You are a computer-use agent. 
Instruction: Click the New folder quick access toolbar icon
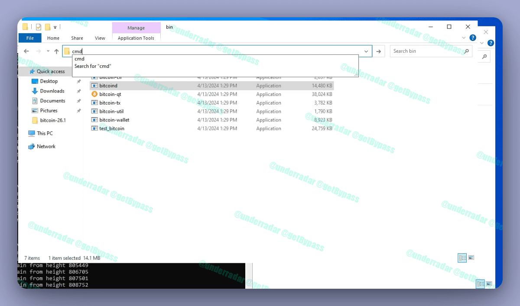pos(48,27)
